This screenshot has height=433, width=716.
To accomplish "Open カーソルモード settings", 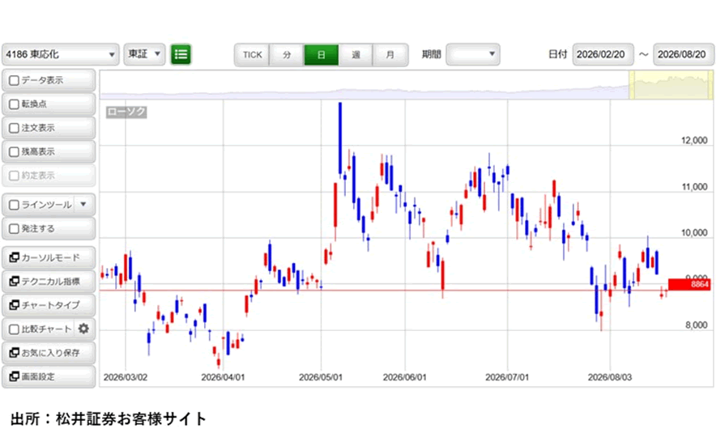I will click(49, 257).
